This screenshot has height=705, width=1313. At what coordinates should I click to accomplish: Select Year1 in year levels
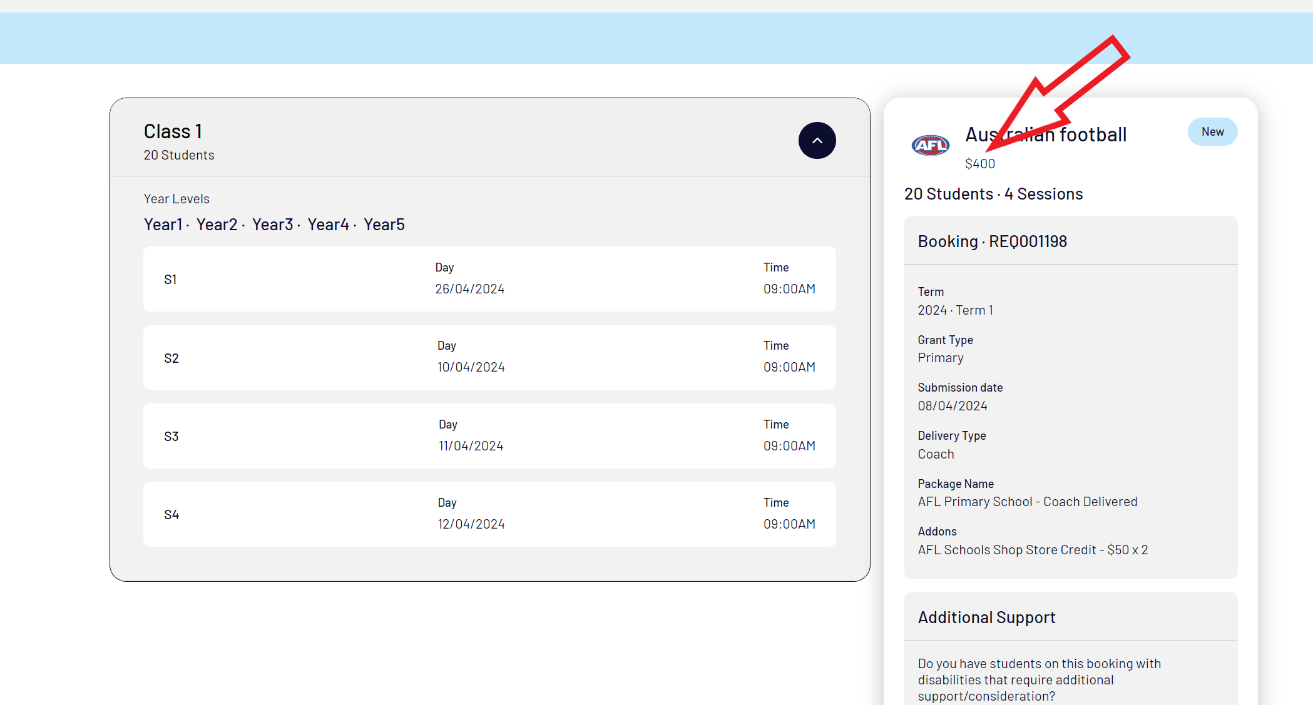(163, 225)
